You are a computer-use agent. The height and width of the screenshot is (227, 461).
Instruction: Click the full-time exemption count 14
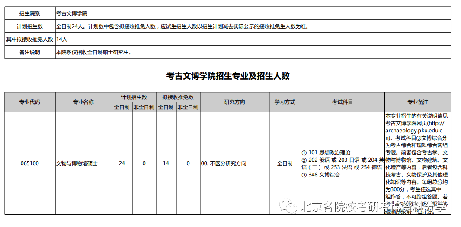coord(166,163)
